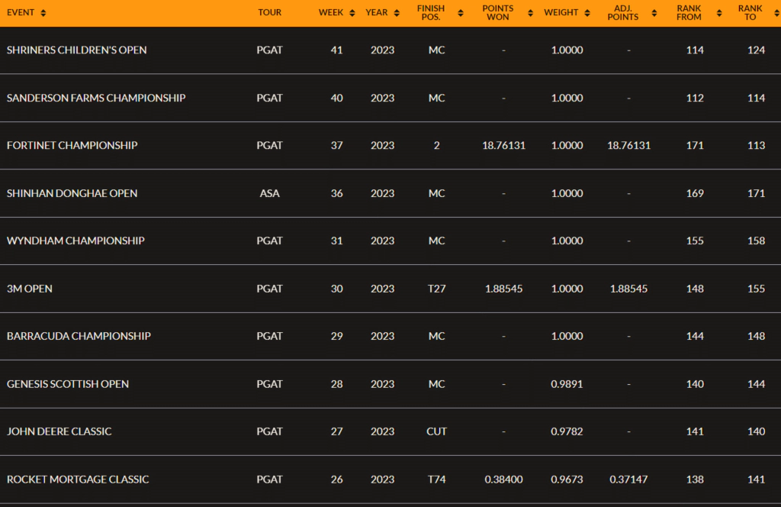Viewport: 781px width, 507px height.
Task: Sort by Points Won arrow icon
Action: tap(530, 13)
